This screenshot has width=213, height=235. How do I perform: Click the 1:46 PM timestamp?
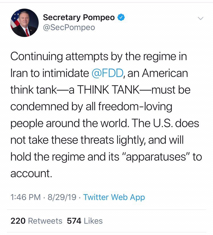(25, 197)
